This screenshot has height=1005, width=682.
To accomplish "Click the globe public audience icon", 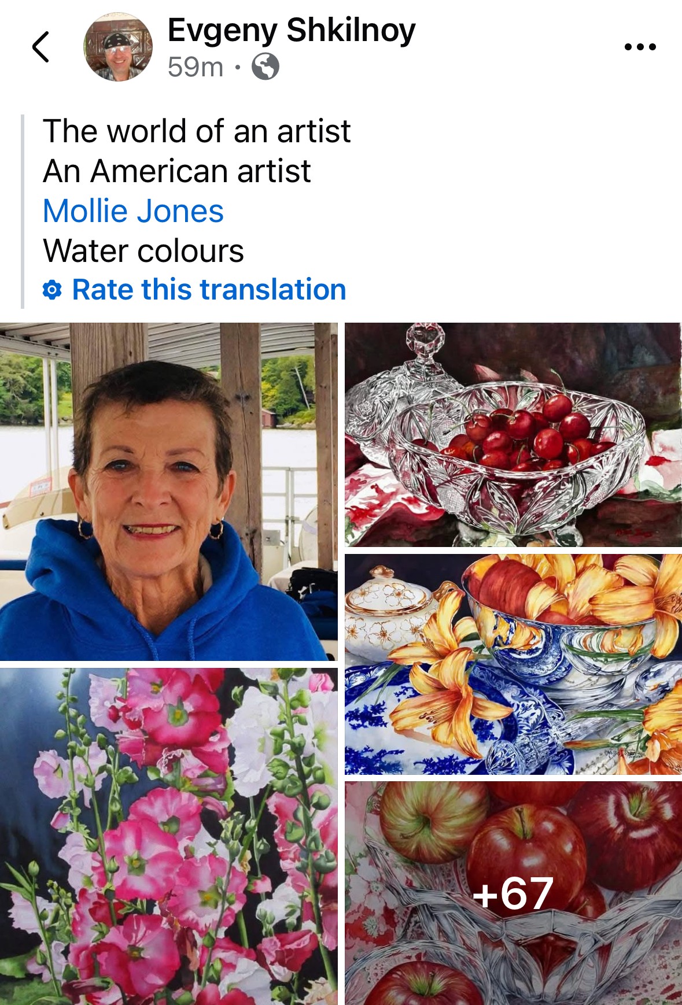I will (266, 66).
